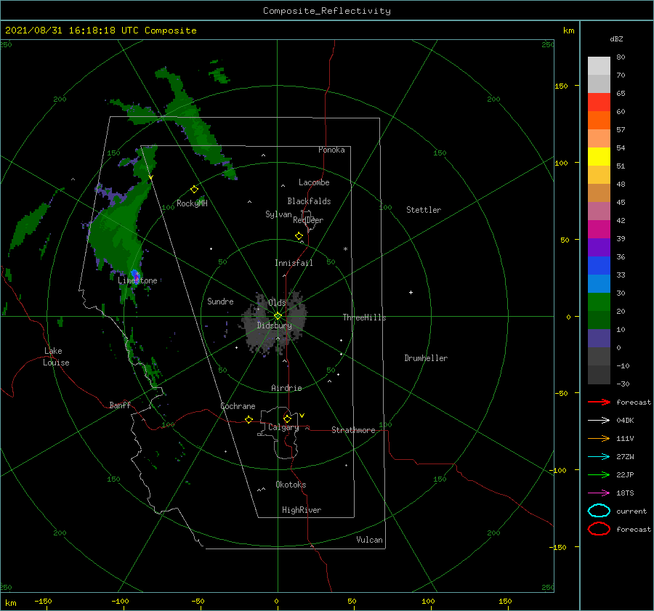
Task: Click the asterisk marker south of Stettler
Action: pos(345,249)
